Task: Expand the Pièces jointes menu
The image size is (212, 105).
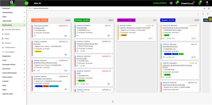Action: [13, 77]
